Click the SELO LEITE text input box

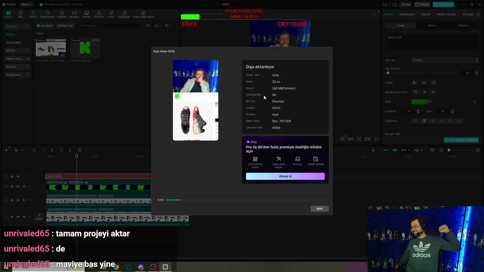click(432, 42)
